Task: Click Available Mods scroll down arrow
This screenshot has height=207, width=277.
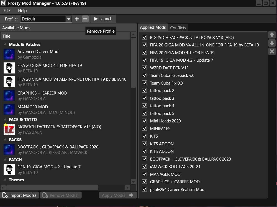Action: pyautogui.click(x=133, y=182)
